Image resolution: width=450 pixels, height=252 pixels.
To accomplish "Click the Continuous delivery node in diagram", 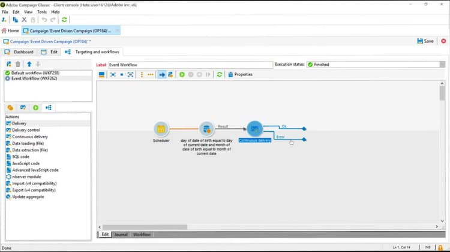I will (255, 129).
